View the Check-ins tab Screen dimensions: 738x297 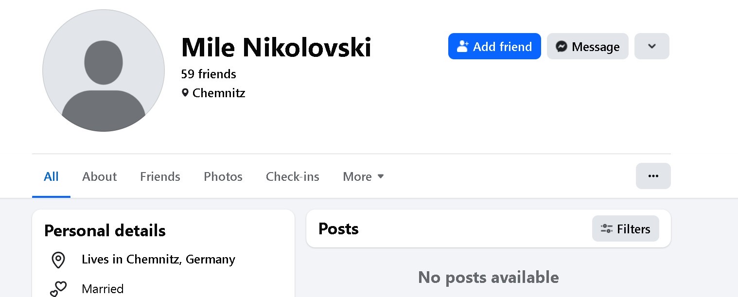[x=292, y=176]
